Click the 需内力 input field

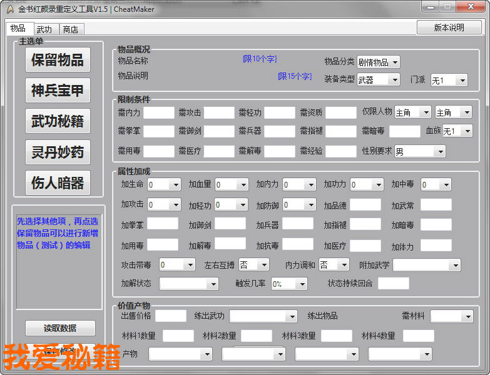click(x=159, y=112)
